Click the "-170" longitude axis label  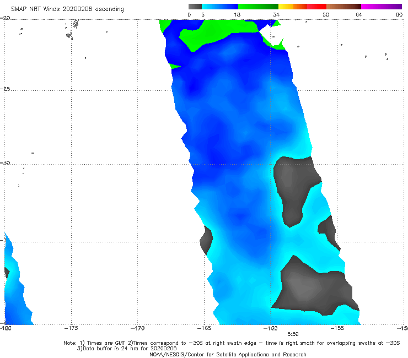pos(137,328)
